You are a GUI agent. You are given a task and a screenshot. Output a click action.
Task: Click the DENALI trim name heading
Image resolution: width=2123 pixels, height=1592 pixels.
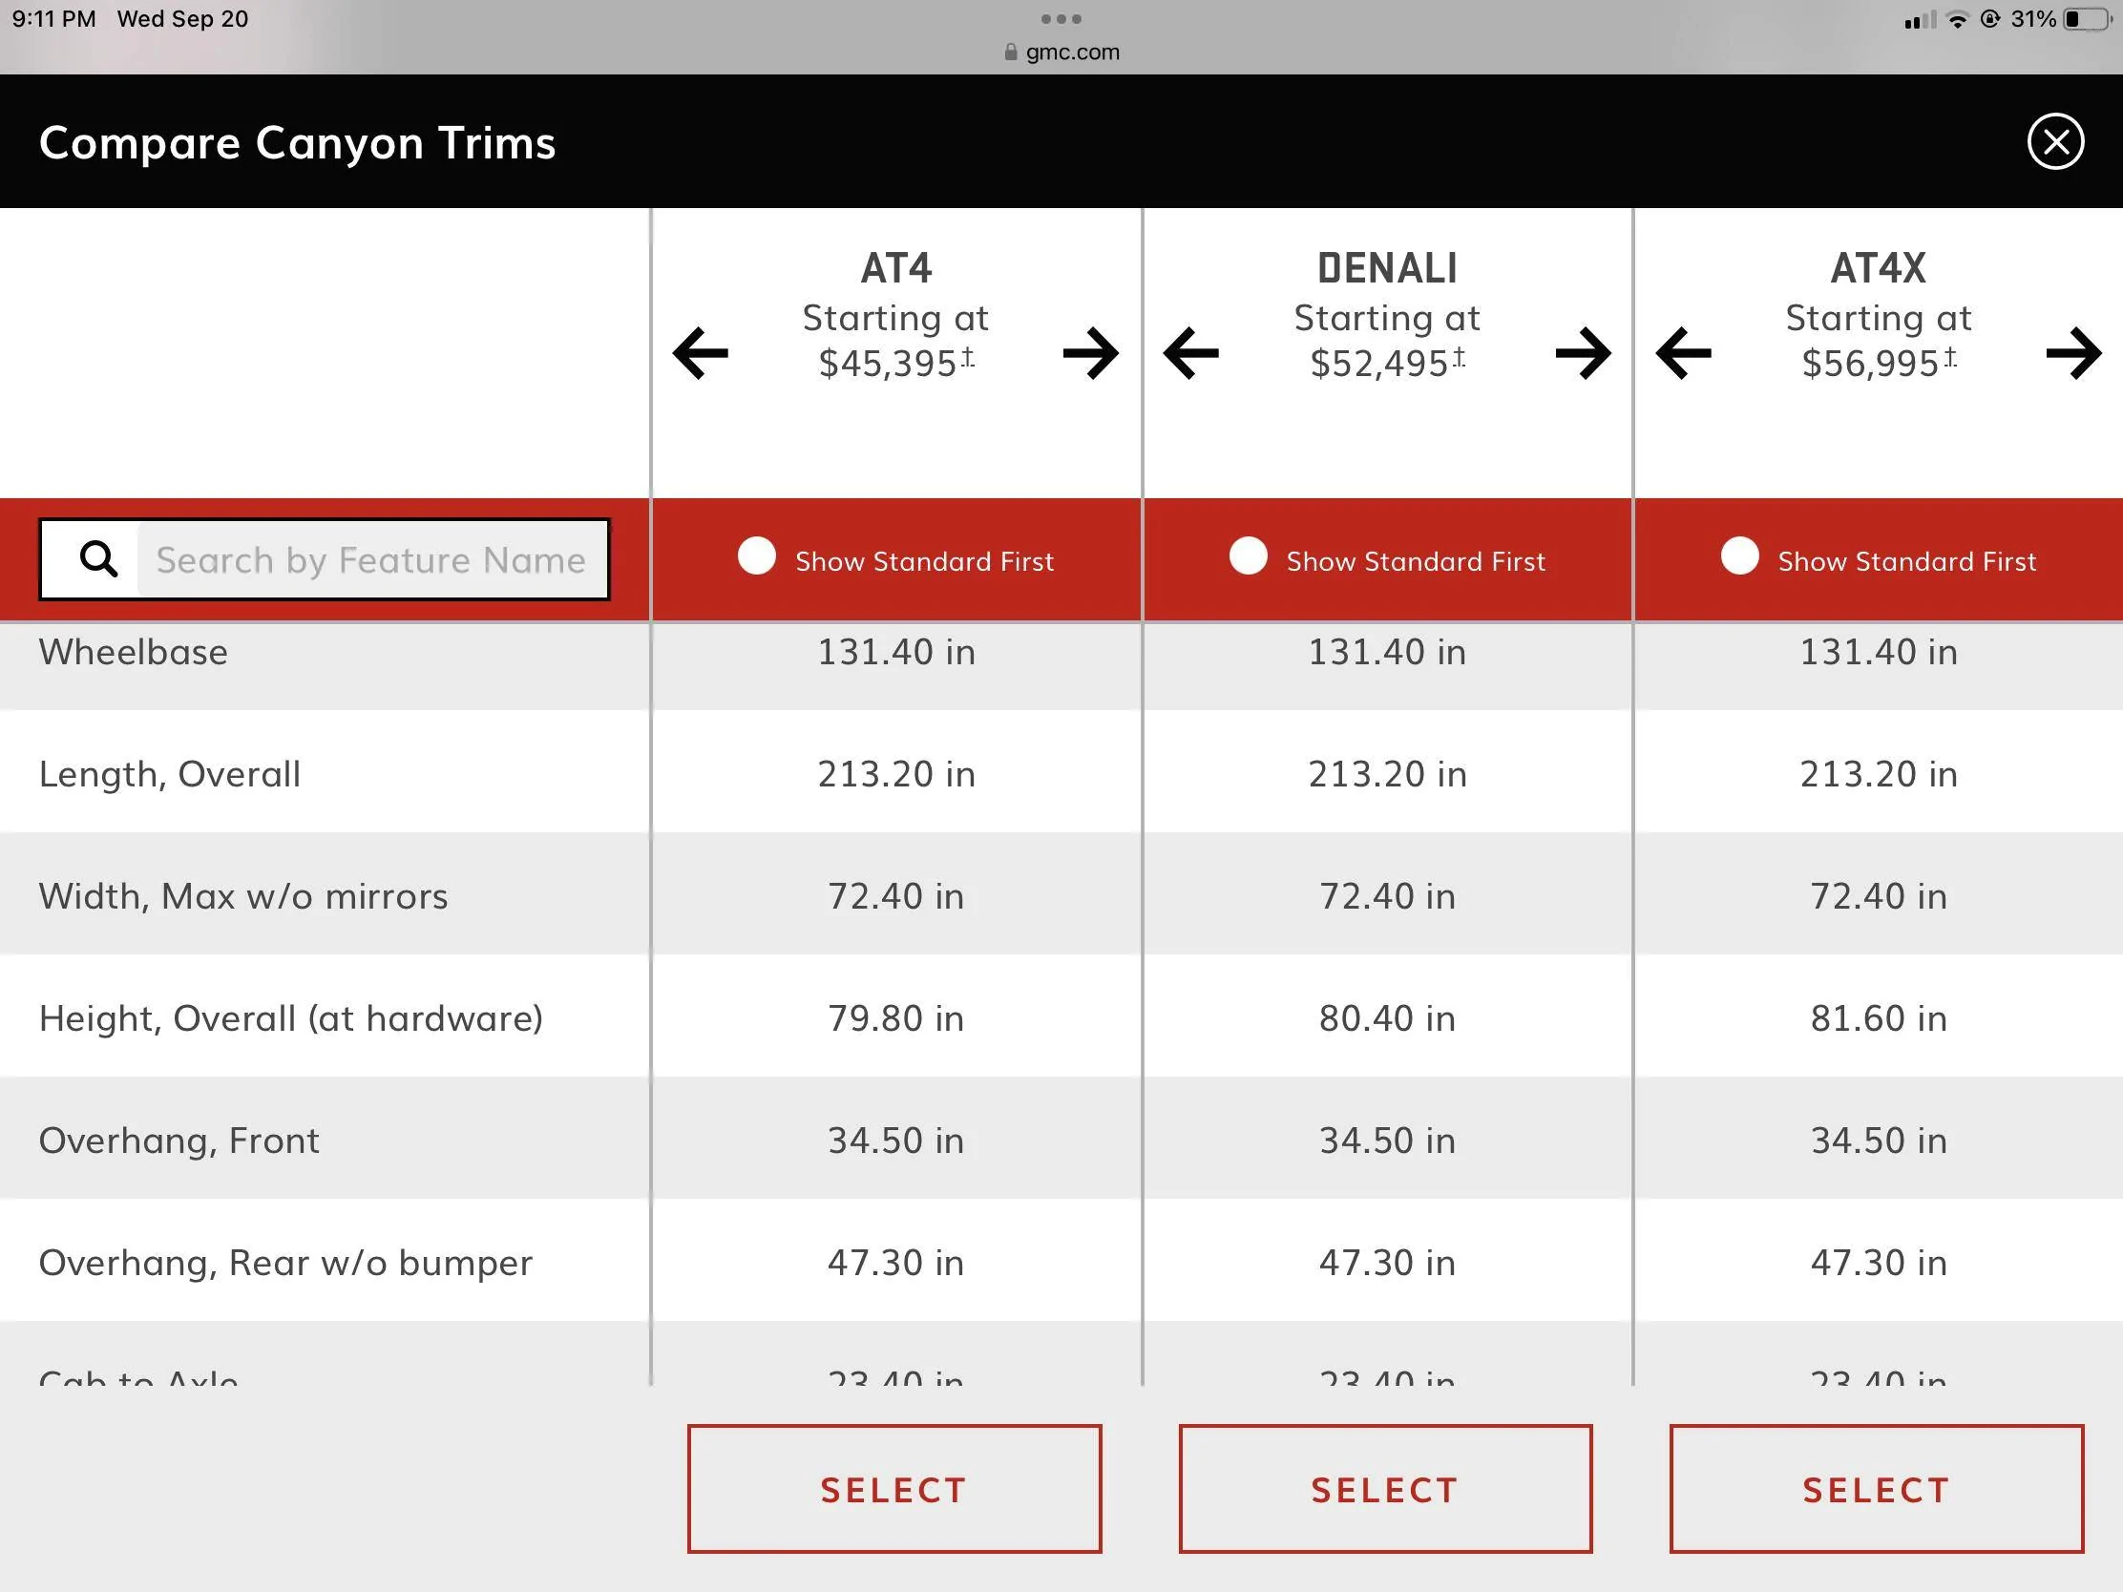[1387, 268]
